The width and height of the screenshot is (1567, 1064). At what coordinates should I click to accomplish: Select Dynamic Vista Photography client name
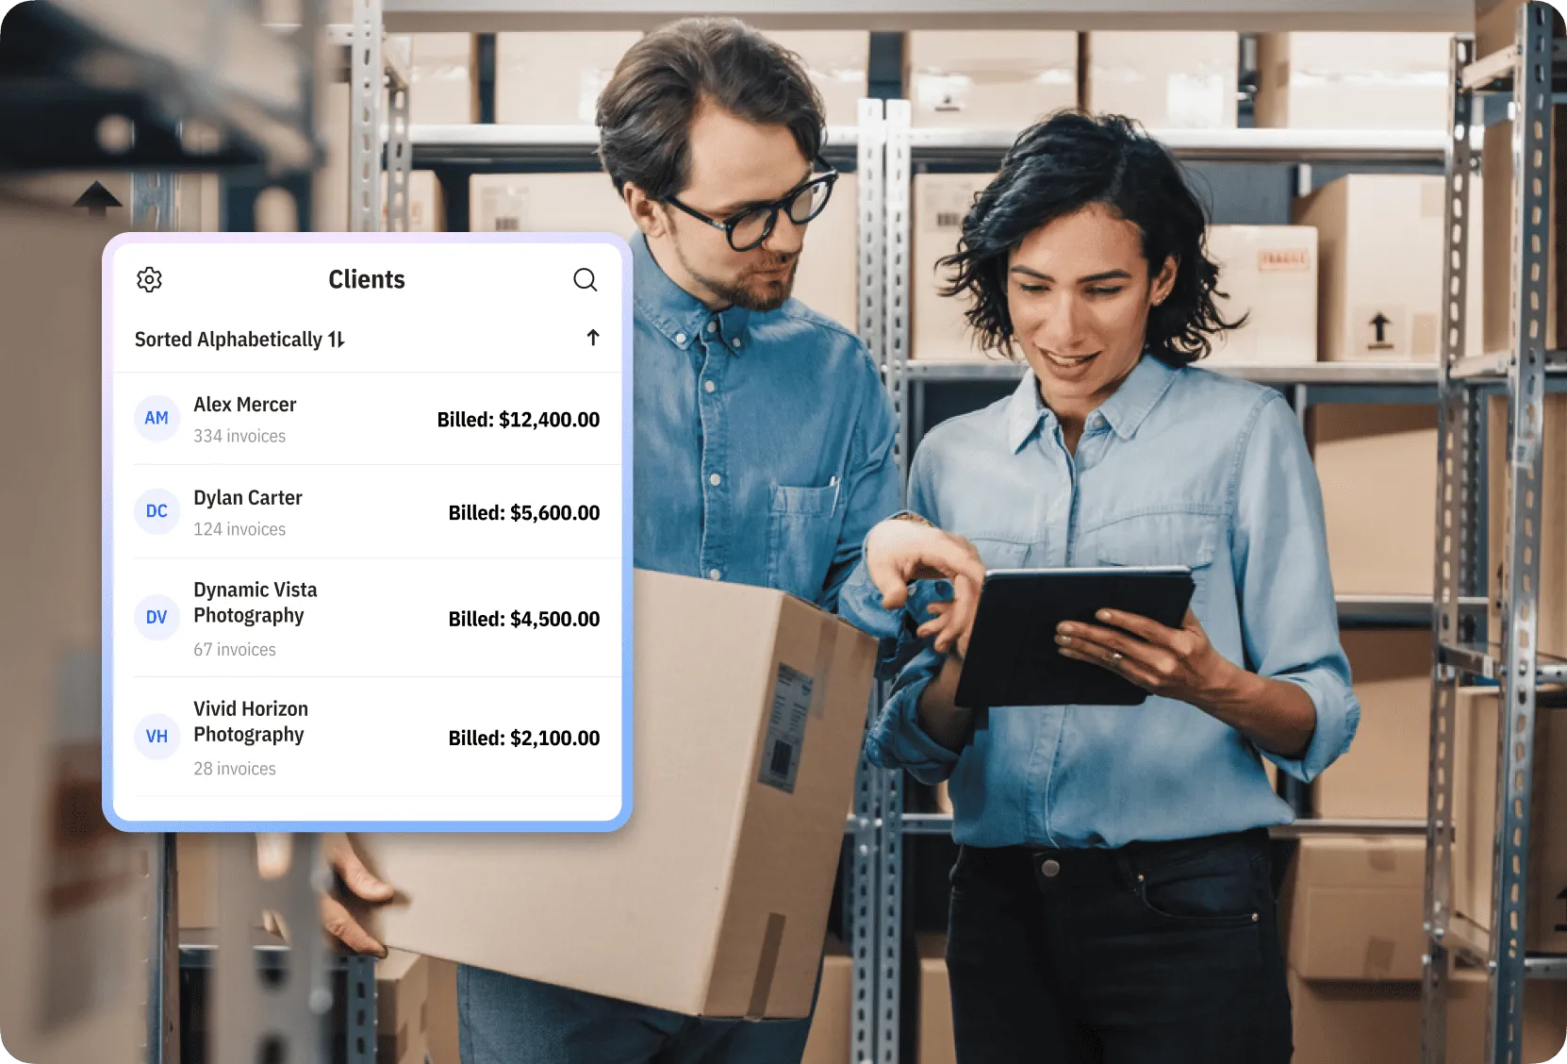click(255, 603)
